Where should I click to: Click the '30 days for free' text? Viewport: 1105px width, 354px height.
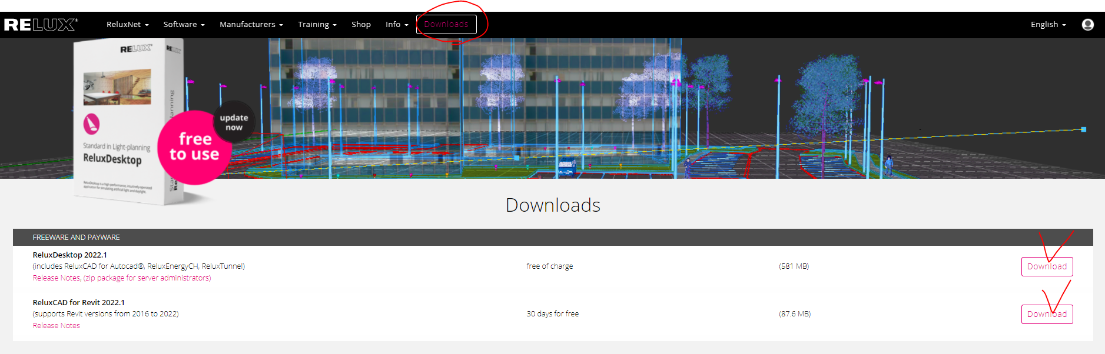(553, 314)
